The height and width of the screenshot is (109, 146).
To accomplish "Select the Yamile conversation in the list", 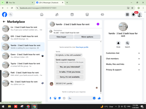I will pyautogui.click(x=23, y=47).
